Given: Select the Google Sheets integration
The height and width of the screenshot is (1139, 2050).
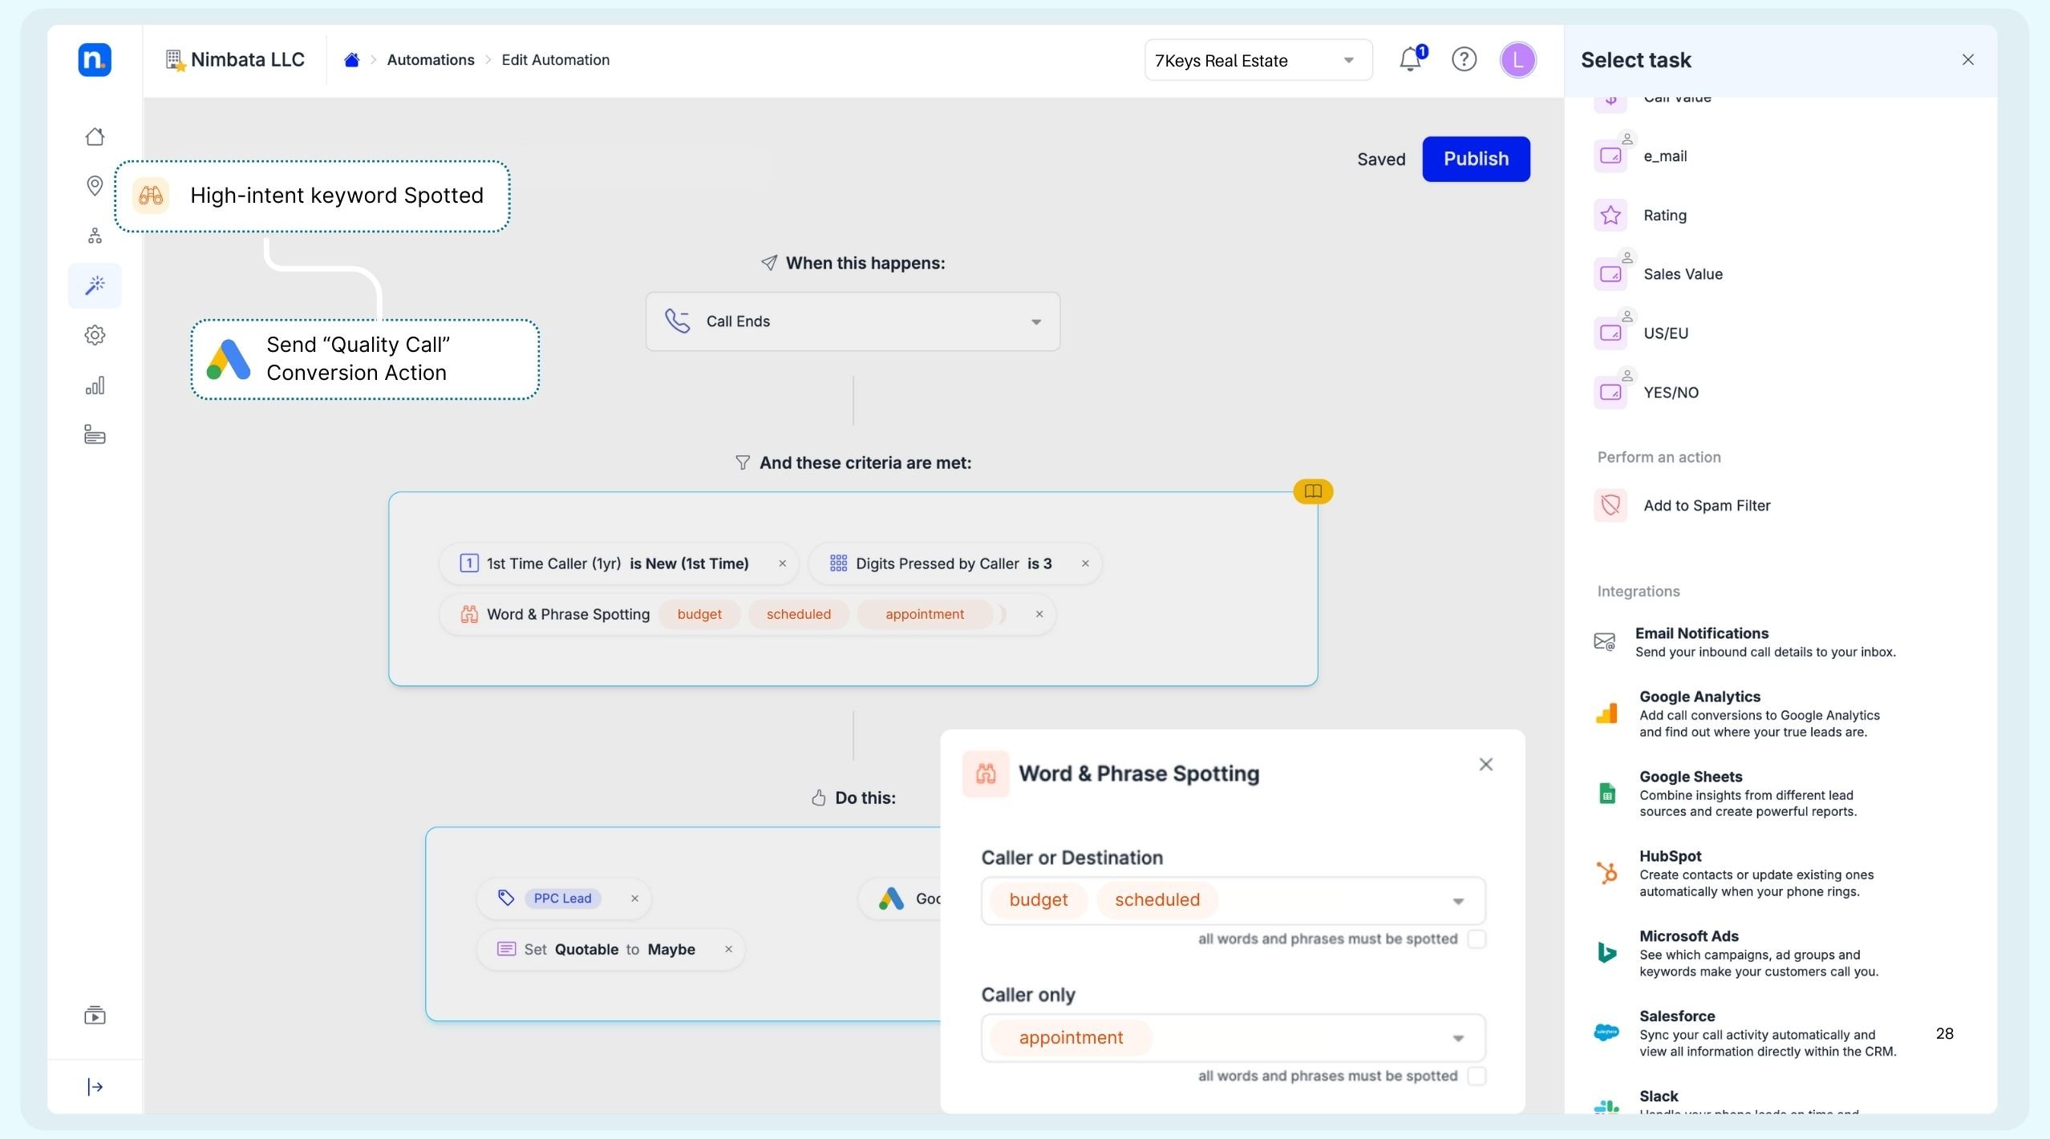Looking at the screenshot, I should click(1691, 777).
